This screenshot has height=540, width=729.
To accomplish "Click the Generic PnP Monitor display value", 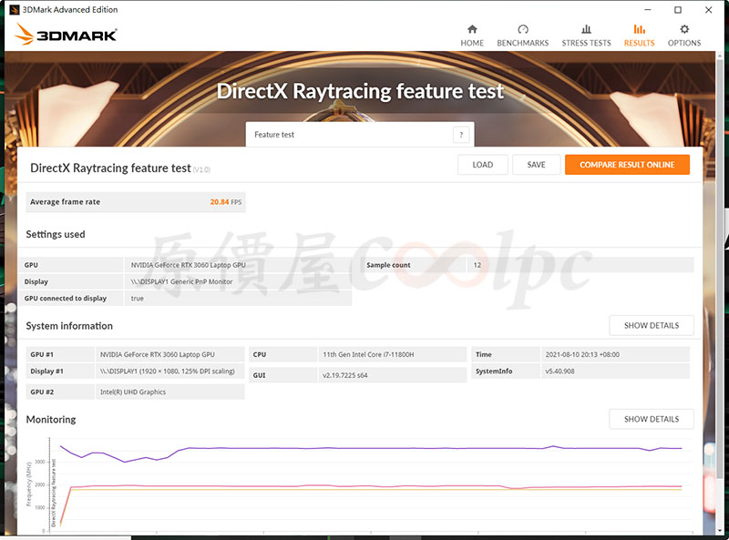I will [181, 281].
